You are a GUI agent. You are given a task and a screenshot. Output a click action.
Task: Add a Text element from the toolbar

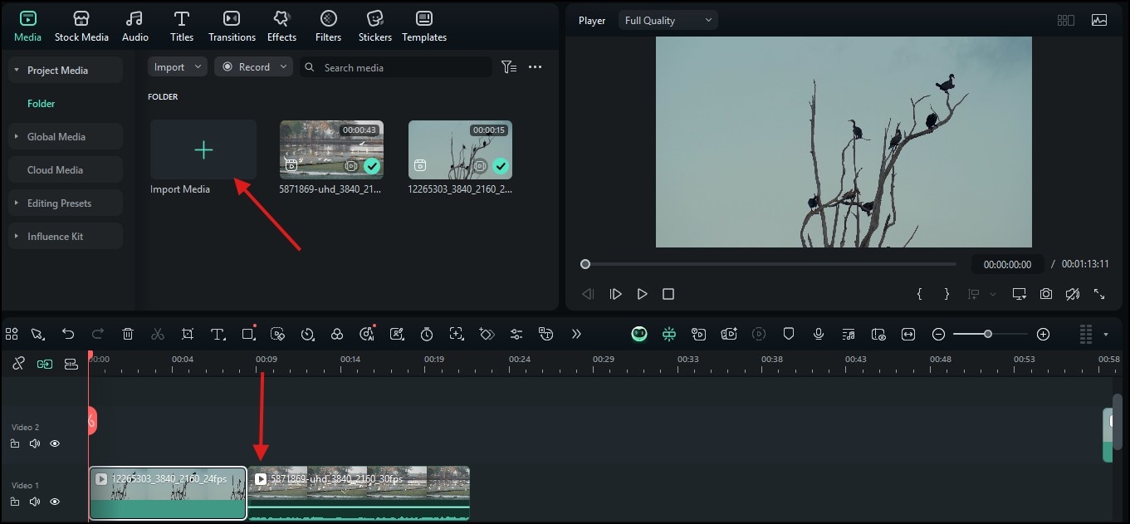pos(218,334)
